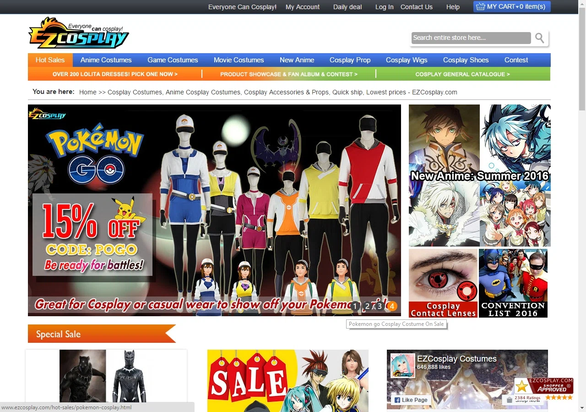The height and width of the screenshot is (412, 586).
Task: Open EZCosplay Costumes Facebook page avatar
Action: [403, 366]
